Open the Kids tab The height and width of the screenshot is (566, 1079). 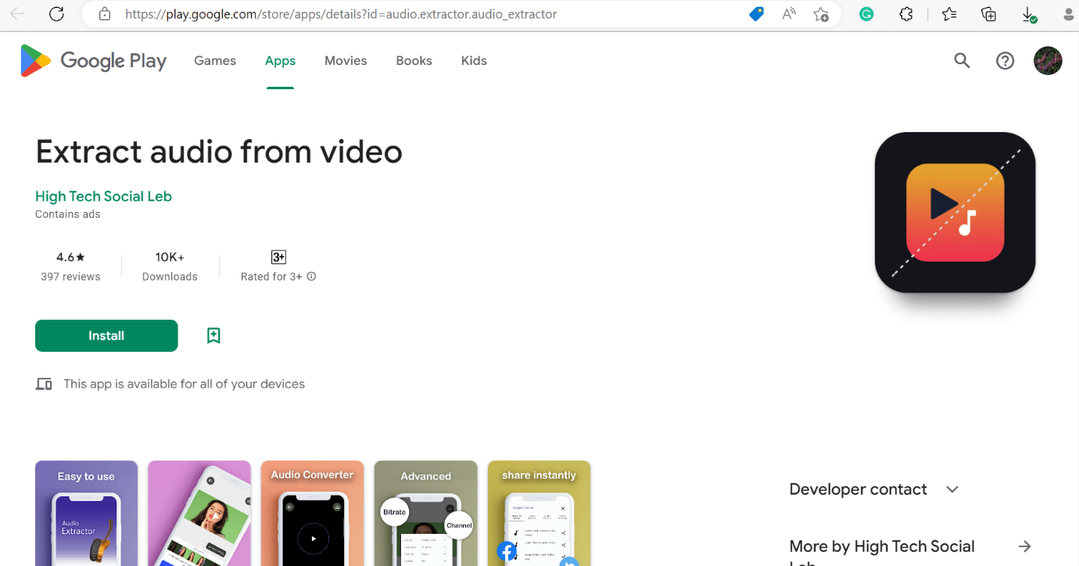pos(474,61)
